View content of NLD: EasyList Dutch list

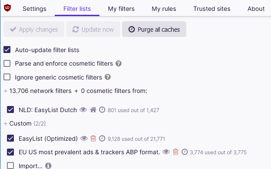click(83, 109)
